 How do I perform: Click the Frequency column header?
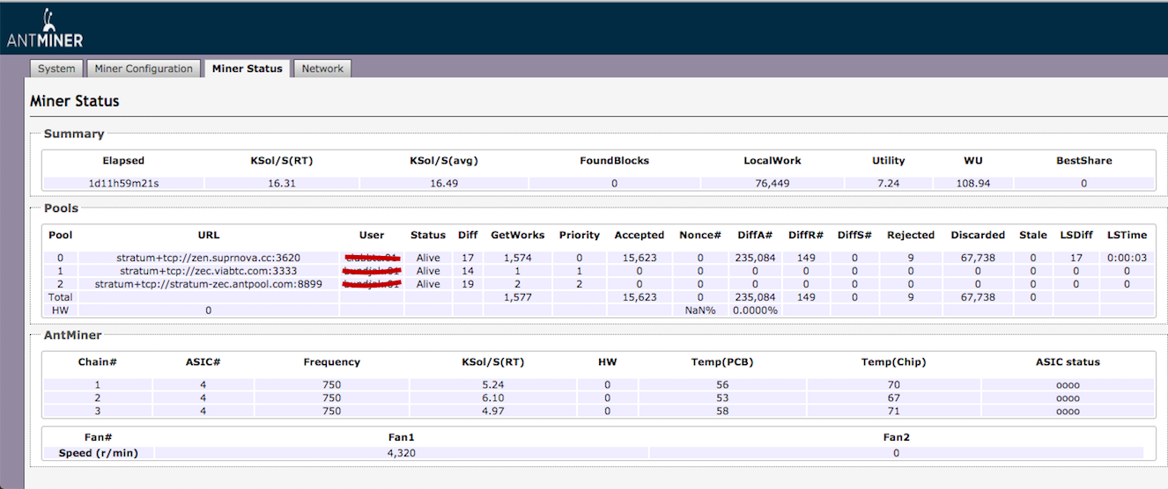[331, 361]
